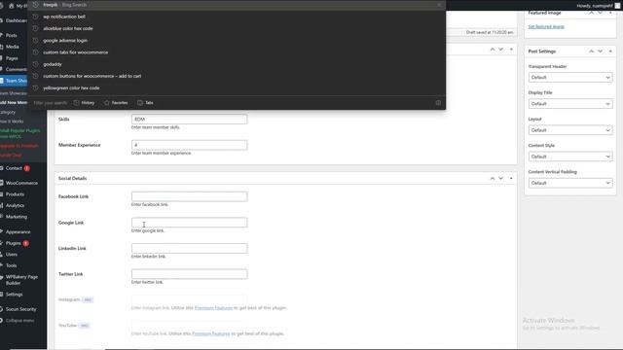Viewport: 623px width, 350px height.
Task: Open Pages in admin sidebar
Action: pyautogui.click(x=12, y=58)
